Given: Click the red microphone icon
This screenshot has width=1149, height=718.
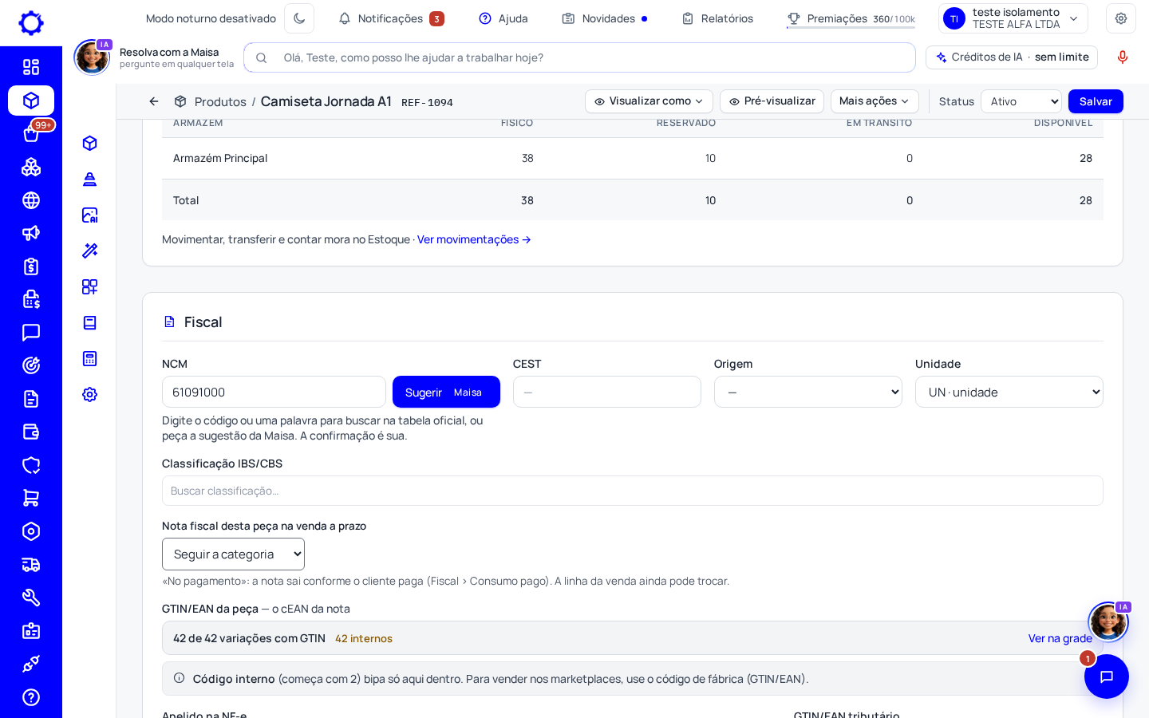Looking at the screenshot, I should point(1123,57).
